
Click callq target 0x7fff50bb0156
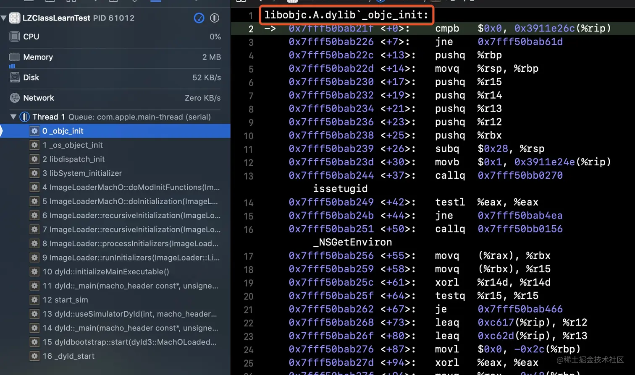tap(520, 229)
